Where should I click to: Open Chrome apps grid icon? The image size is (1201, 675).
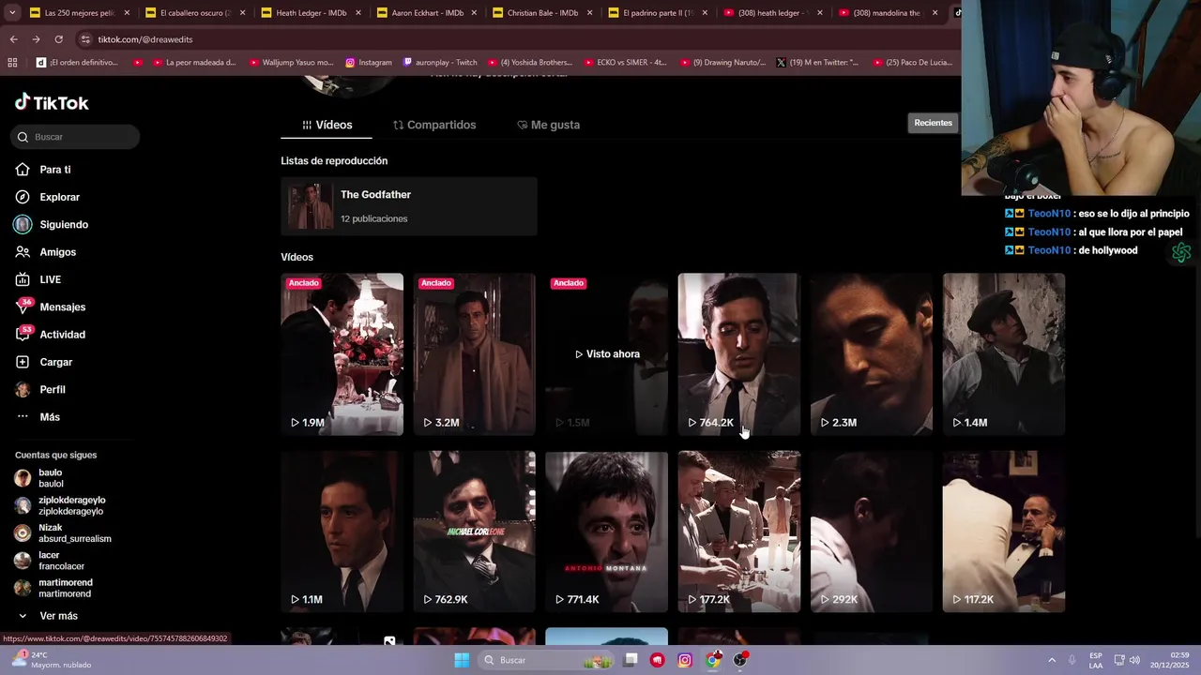click(12, 63)
